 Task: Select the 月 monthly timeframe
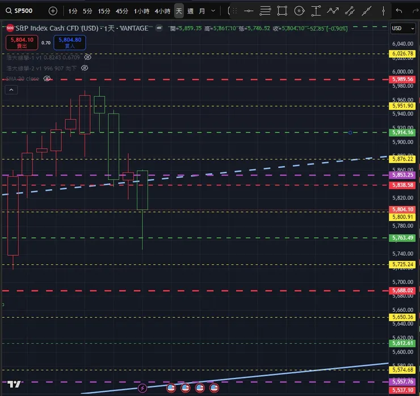pyautogui.click(x=202, y=11)
